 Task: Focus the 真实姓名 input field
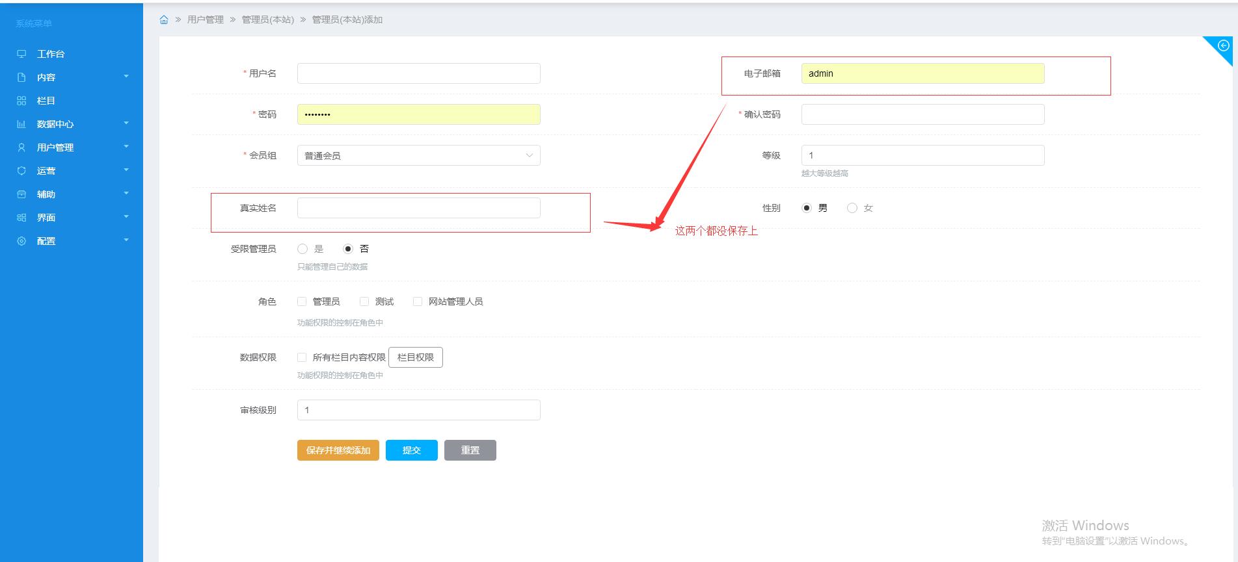click(x=419, y=208)
